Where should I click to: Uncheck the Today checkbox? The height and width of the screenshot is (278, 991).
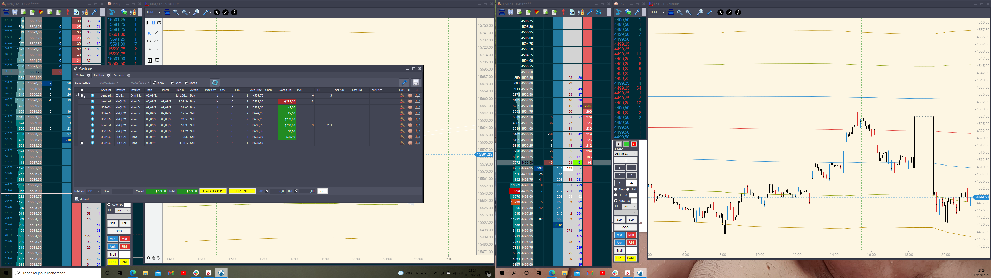(154, 83)
